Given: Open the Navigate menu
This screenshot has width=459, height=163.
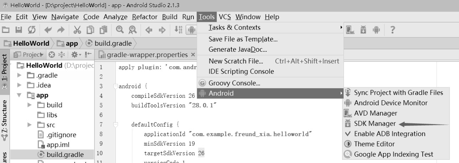Looking at the screenshot, I should point(65,17).
